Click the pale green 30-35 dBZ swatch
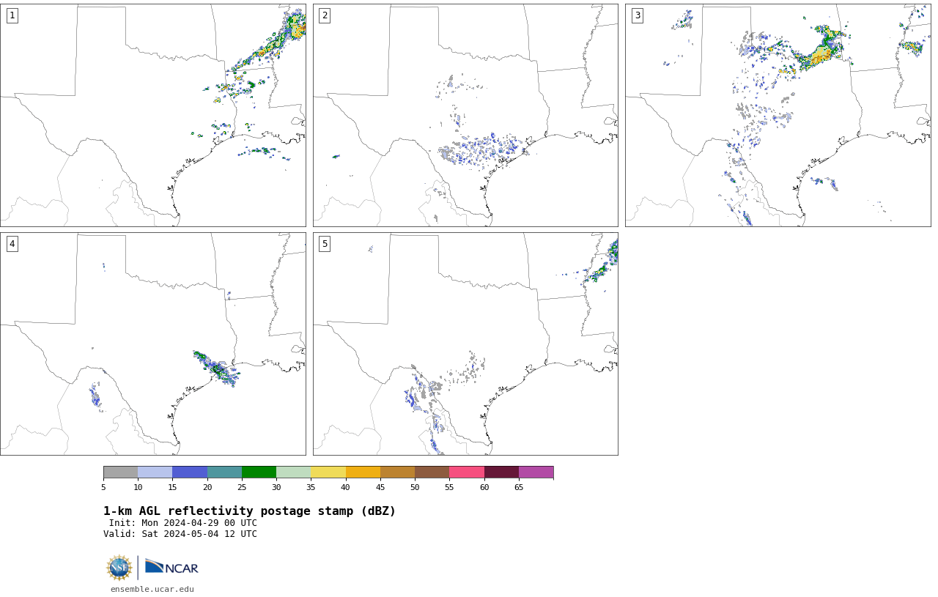This screenshot has width=938, height=597. [x=294, y=472]
